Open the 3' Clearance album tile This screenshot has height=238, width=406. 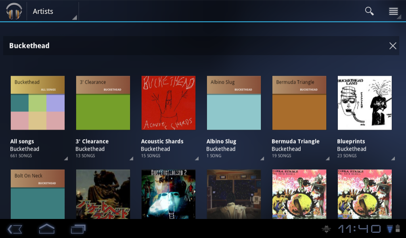[103, 103]
